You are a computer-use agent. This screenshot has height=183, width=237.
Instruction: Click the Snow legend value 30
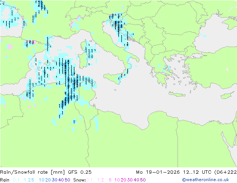[130, 180]
